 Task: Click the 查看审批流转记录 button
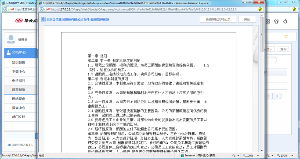point(218,19)
